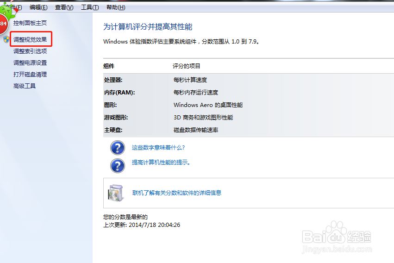Click the 组件 column header
Screen dimensions: 394x263
(x=109, y=66)
